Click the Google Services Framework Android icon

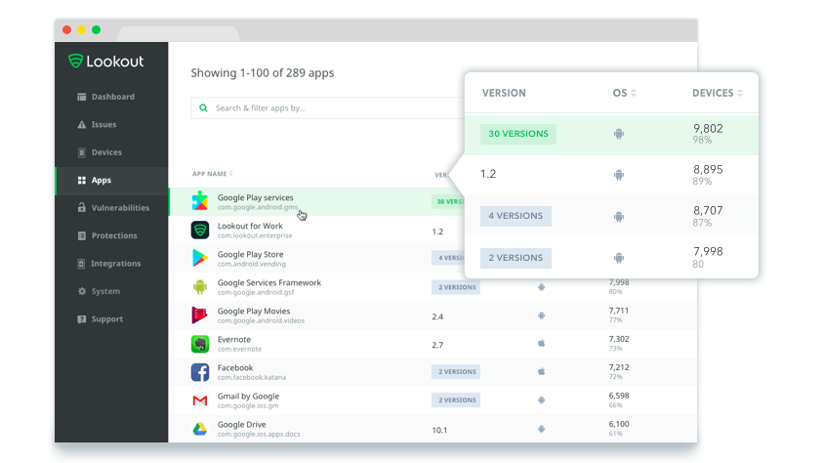click(x=200, y=287)
